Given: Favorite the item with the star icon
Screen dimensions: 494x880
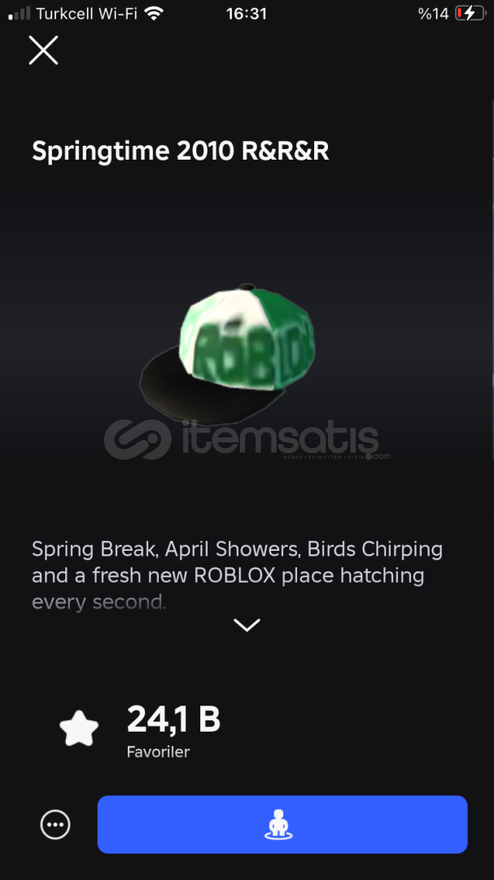Looking at the screenshot, I should (x=79, y=728).
